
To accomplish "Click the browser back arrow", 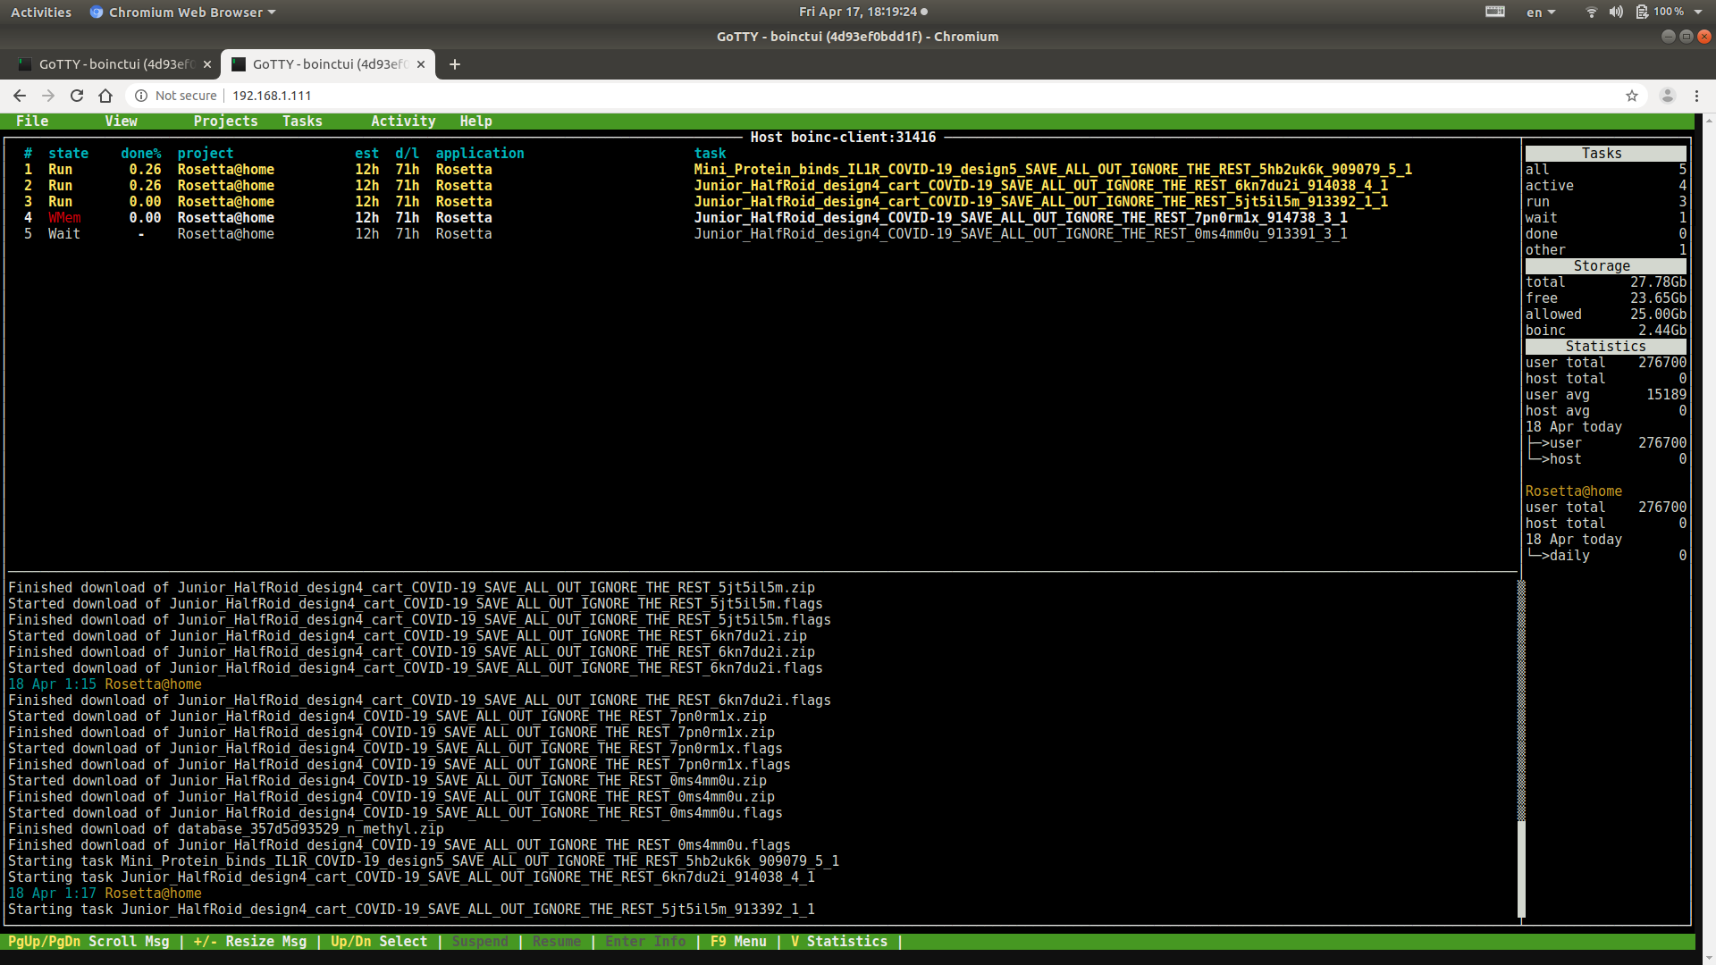I will 20,96.
